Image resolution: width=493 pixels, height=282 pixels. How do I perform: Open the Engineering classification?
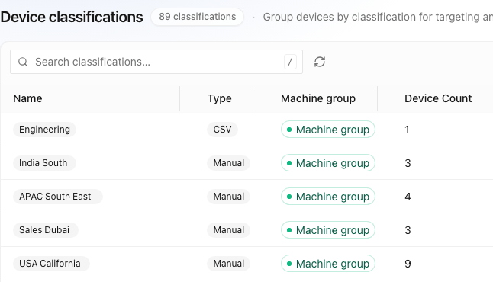[44, 130]
